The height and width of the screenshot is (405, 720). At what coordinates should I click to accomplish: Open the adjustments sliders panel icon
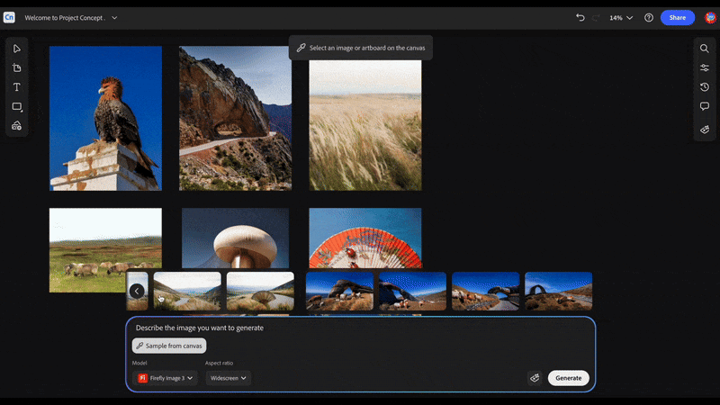(x=705, y=68)
